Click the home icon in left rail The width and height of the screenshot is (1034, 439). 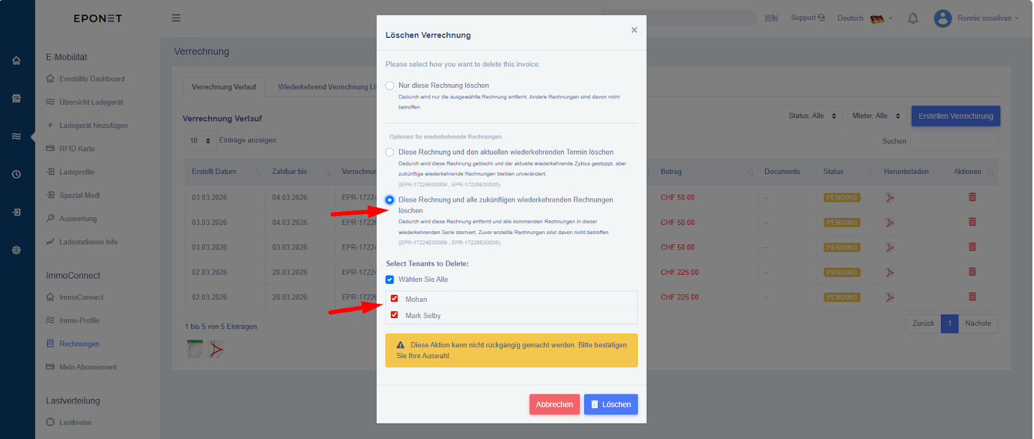click(x=17, y=61)
